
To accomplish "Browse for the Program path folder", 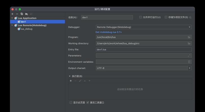I will [189, 37].
